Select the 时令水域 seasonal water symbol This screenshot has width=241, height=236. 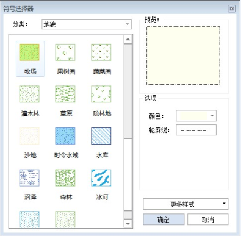[65, 143]
